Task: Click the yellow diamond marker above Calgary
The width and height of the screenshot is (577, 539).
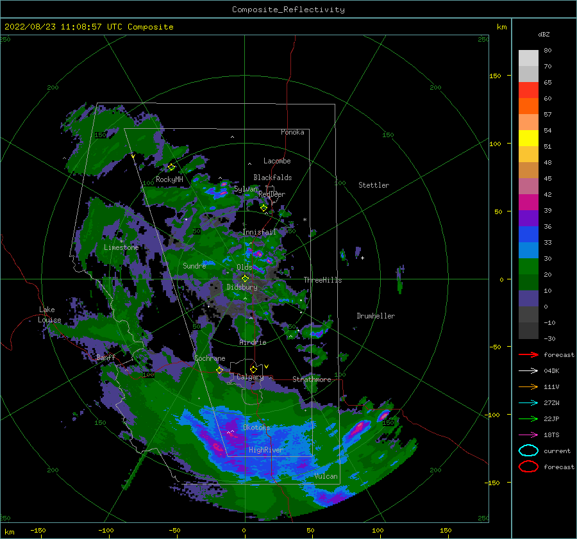Action: [253, 369]
